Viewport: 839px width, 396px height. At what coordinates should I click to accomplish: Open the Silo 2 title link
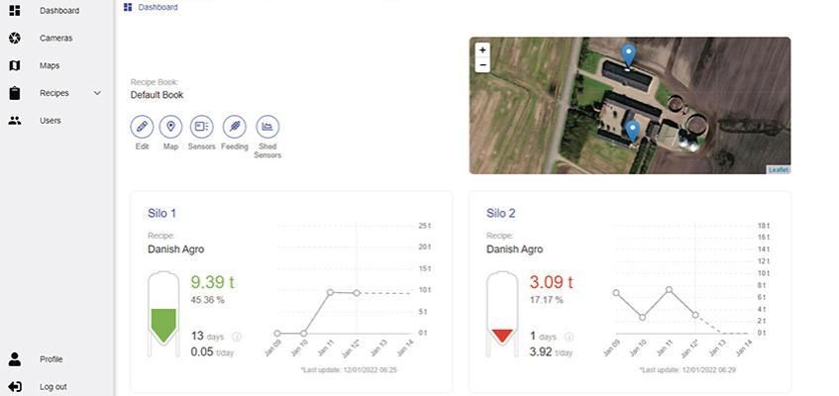click(x=500, y=213)
